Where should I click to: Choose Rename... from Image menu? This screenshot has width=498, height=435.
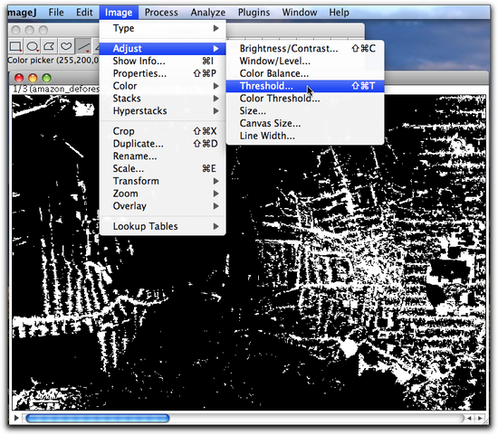point(163,156)
